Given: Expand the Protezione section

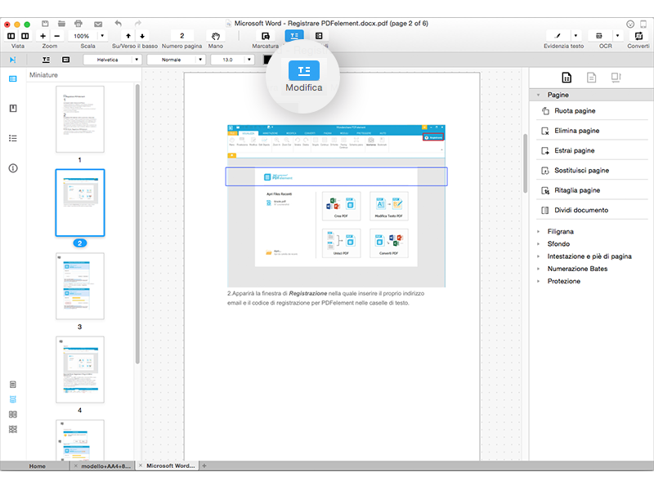Looking at the screenshot, I should (539, 281).
